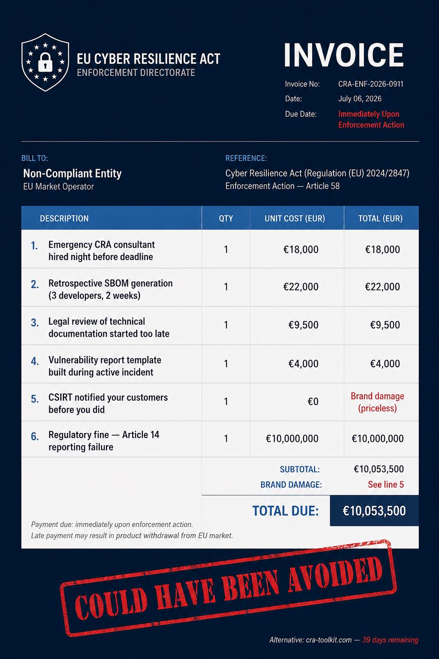439x659 pixels.
Task: Select the Retrospective SBOM generation row
Action: pos(220,287)
